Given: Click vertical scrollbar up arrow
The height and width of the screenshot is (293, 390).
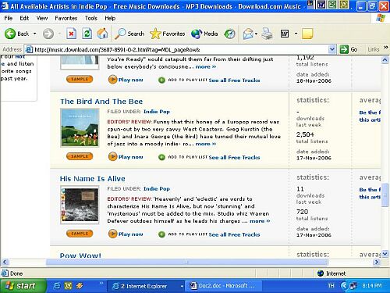Looking at the screenshot, I should click(385, 60).
